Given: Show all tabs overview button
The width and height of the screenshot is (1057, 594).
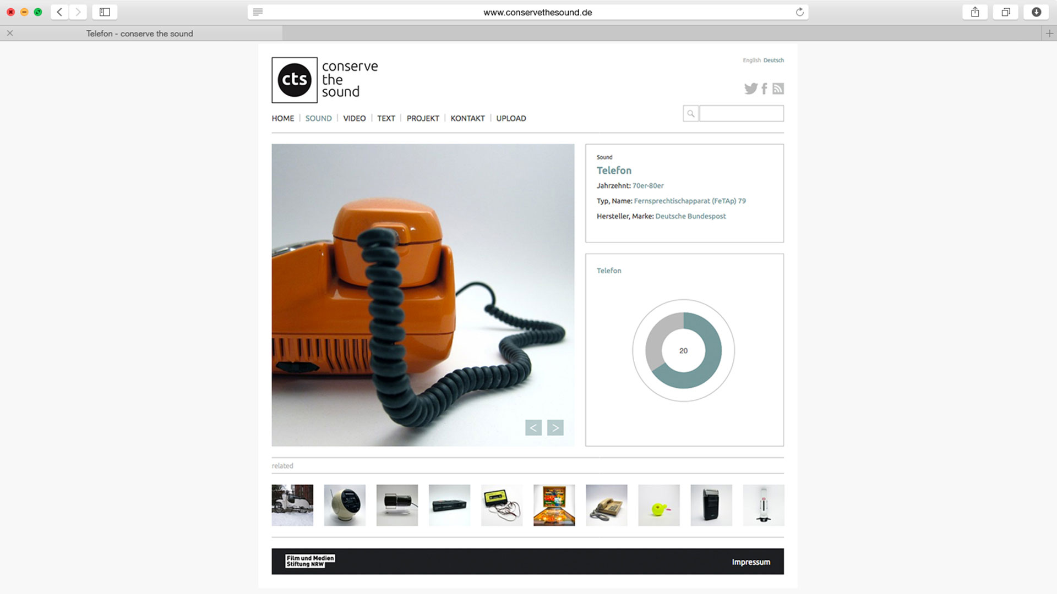Looking at the screenshot, I should (1006, 12).
